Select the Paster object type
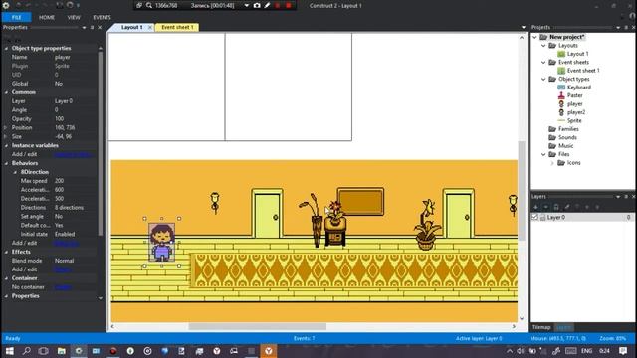 pos(575,95)
